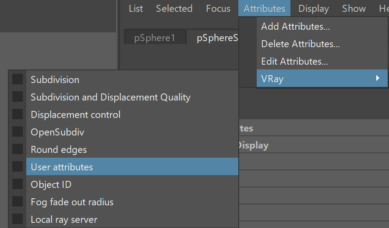Open the List menu
This screenshot has height=228, width=389.
click(x=136, y=8)
